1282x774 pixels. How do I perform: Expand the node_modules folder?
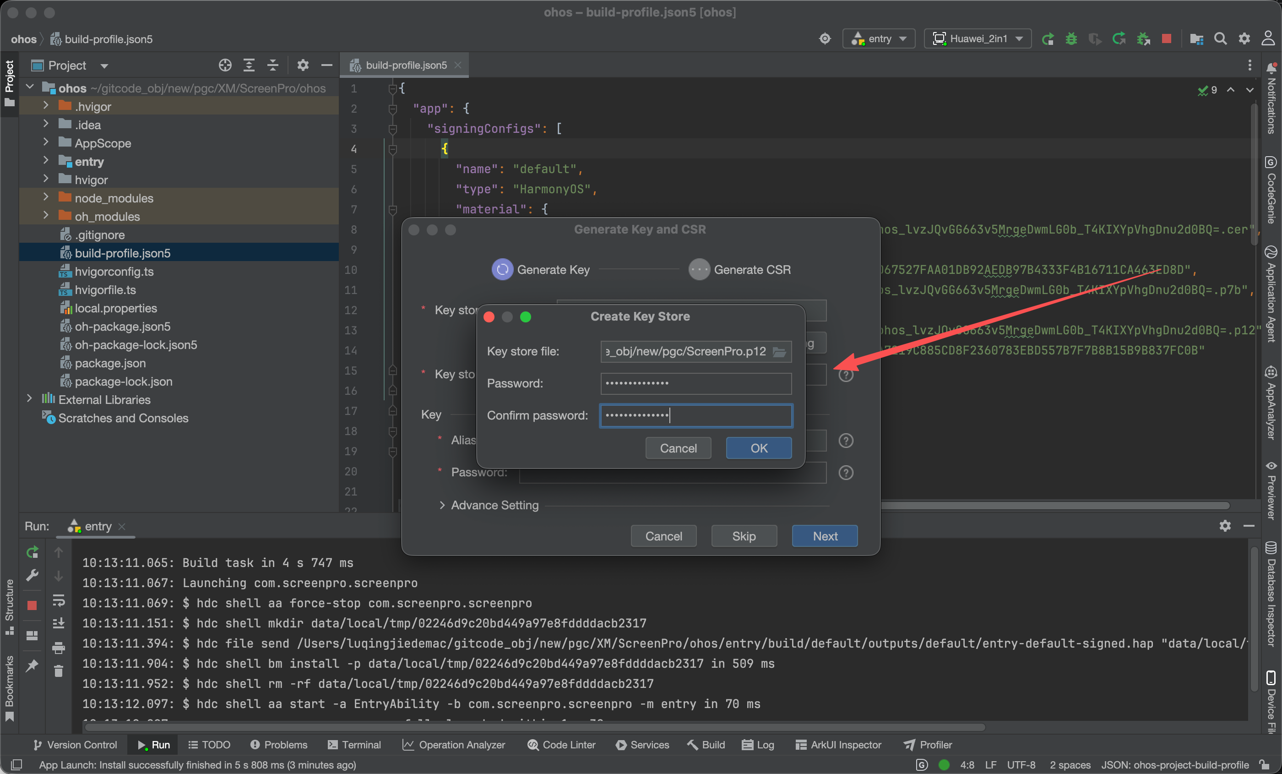point(46,197)
